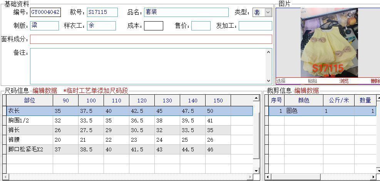This screenshot has width=380, height=181.
Task: Click the 120 size column header
Action: [x=142, y=100]
